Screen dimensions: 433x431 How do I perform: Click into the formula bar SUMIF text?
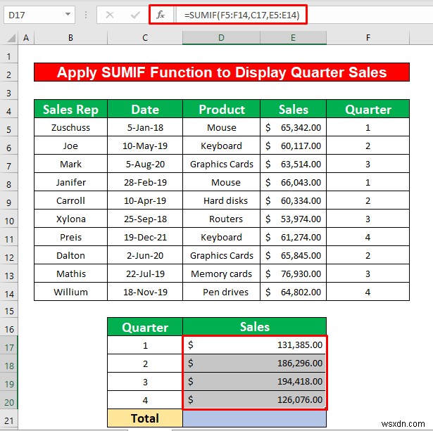pyautogui.click(x=241, y=15)
